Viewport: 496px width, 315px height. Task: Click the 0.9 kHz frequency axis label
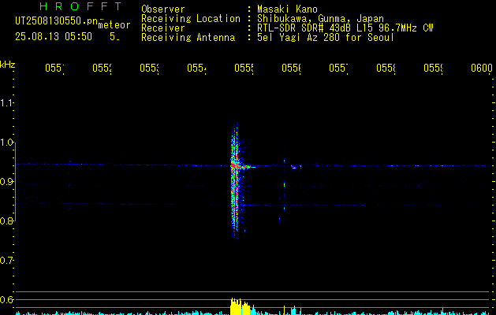[x=6, y=182]
